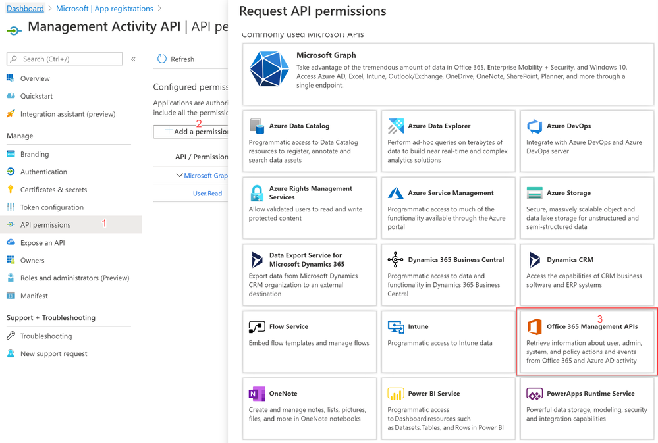
Task: Click the Microsoft Graph polyhedron icon
Action: point(269,69)
